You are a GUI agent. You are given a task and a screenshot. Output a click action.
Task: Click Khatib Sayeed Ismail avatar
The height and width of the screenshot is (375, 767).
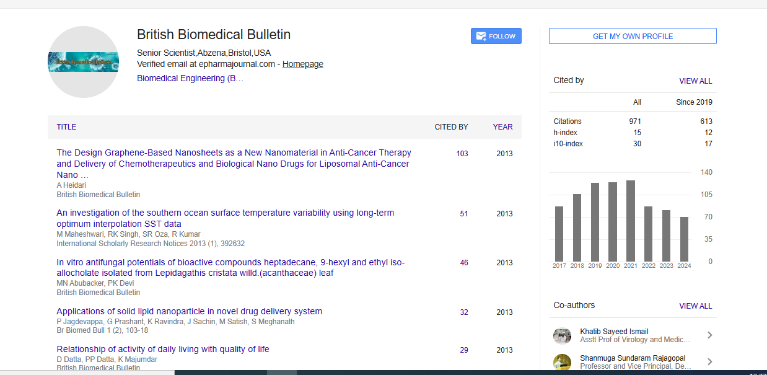562,335
